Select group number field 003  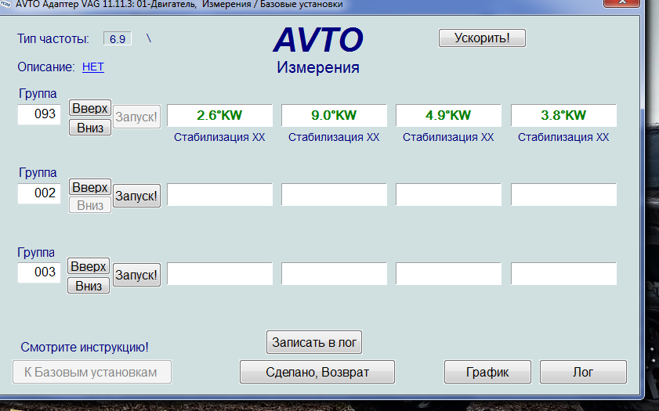pyautogui.click(x=39, y=272)
